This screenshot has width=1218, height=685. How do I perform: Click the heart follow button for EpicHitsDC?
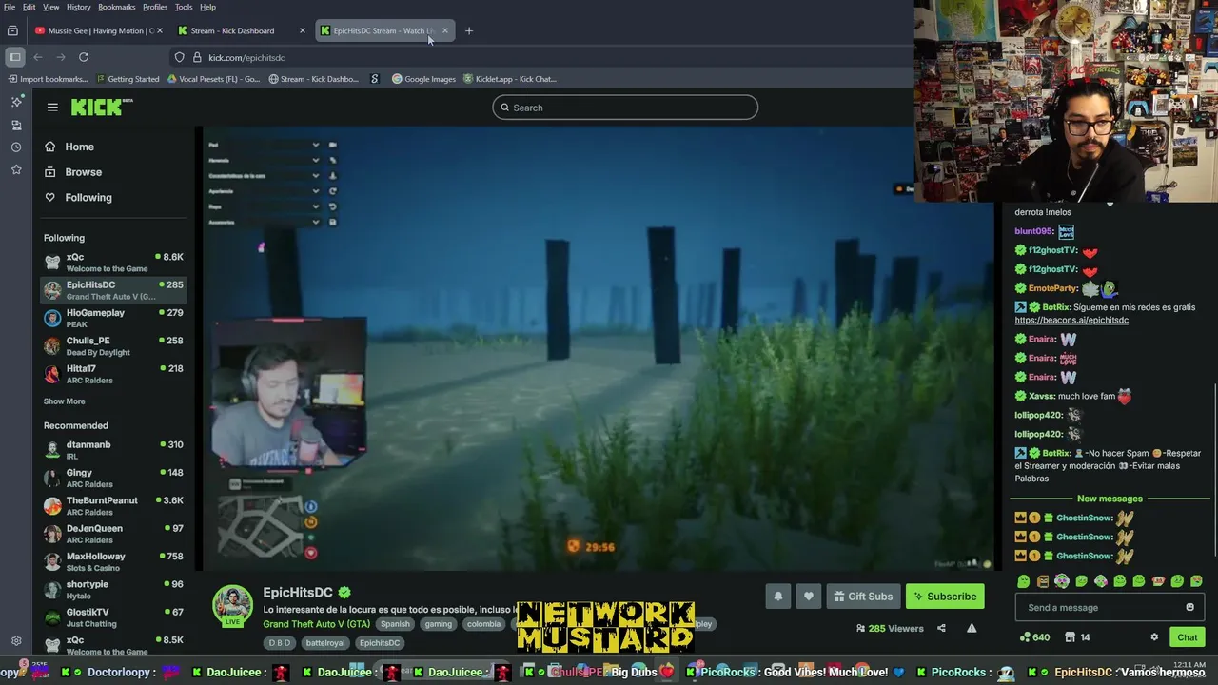pyautogui.click(x=809, y=597)
